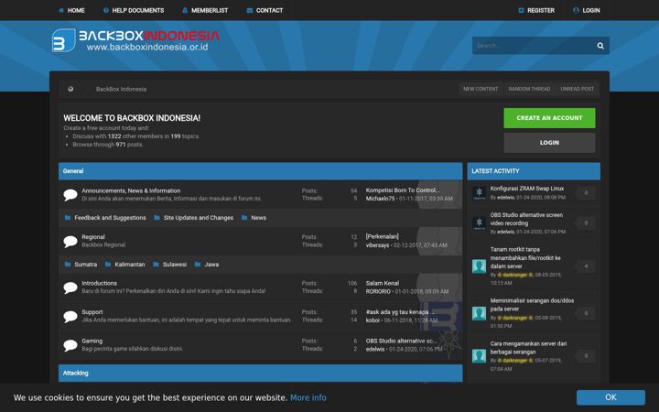659x412 pixels.
Task: Click avatar next to OBS Studio alternative activity
Action: [x=479, y=223]
